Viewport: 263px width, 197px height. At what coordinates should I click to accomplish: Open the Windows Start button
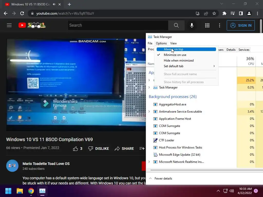8,191
